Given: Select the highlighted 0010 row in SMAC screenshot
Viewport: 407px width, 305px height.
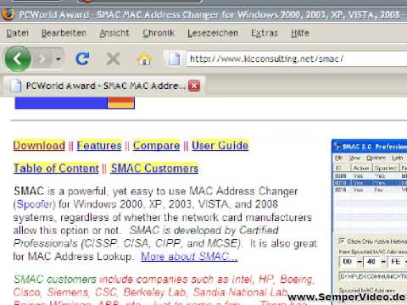Looking at the screenshot, I should 371,183.
